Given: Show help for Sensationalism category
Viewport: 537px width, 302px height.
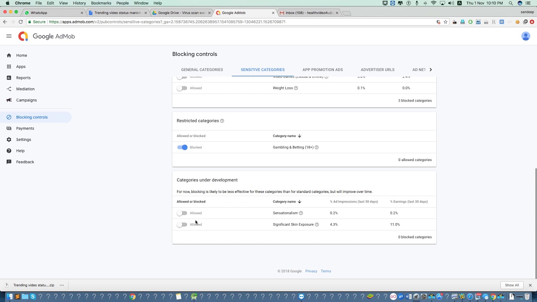Looking at the screenshot, I should (x=301, y=213).
